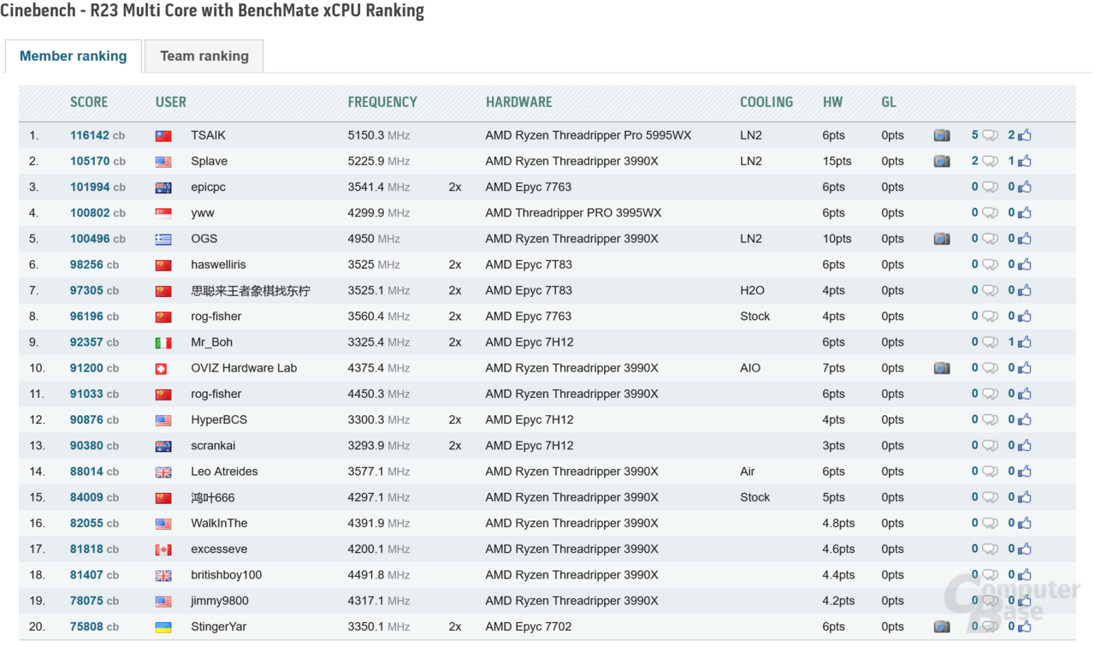Click the thumbs-up in yww's row
Viewport: 1095px width, 647px height.
pyautogui.click(x=1025, y=212)
